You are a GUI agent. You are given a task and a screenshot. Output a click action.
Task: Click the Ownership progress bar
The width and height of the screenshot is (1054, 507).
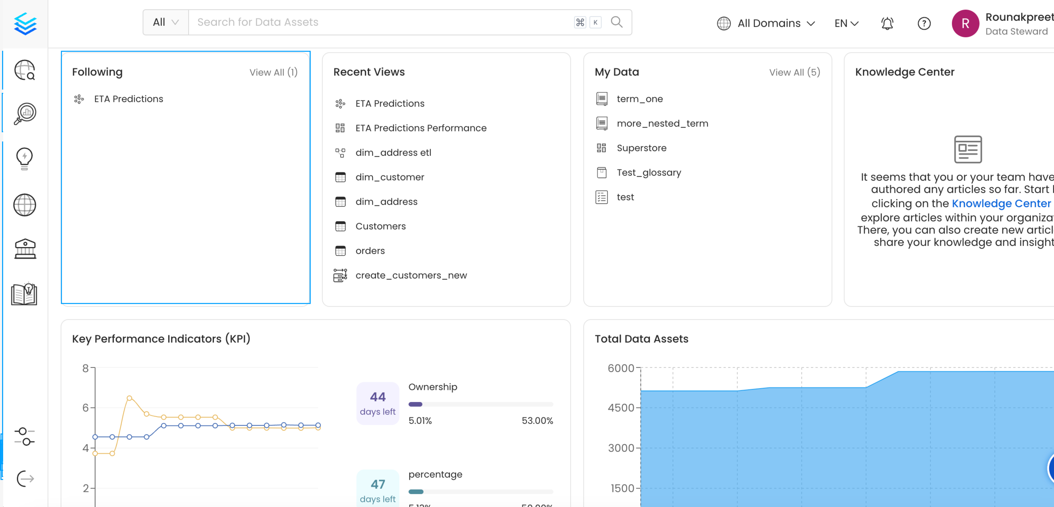(x=481, y=404)
